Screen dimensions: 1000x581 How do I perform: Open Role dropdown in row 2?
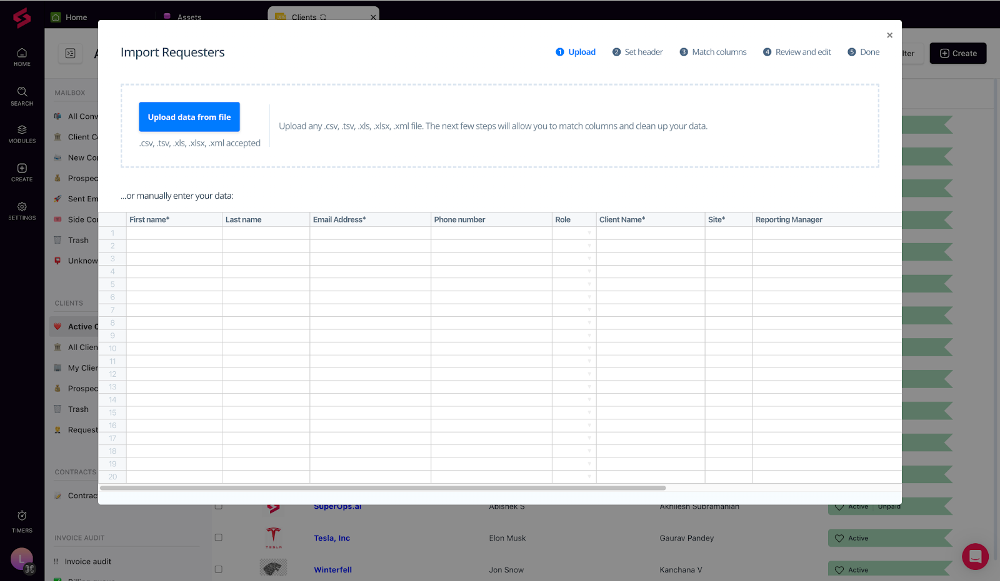point(589,246)
